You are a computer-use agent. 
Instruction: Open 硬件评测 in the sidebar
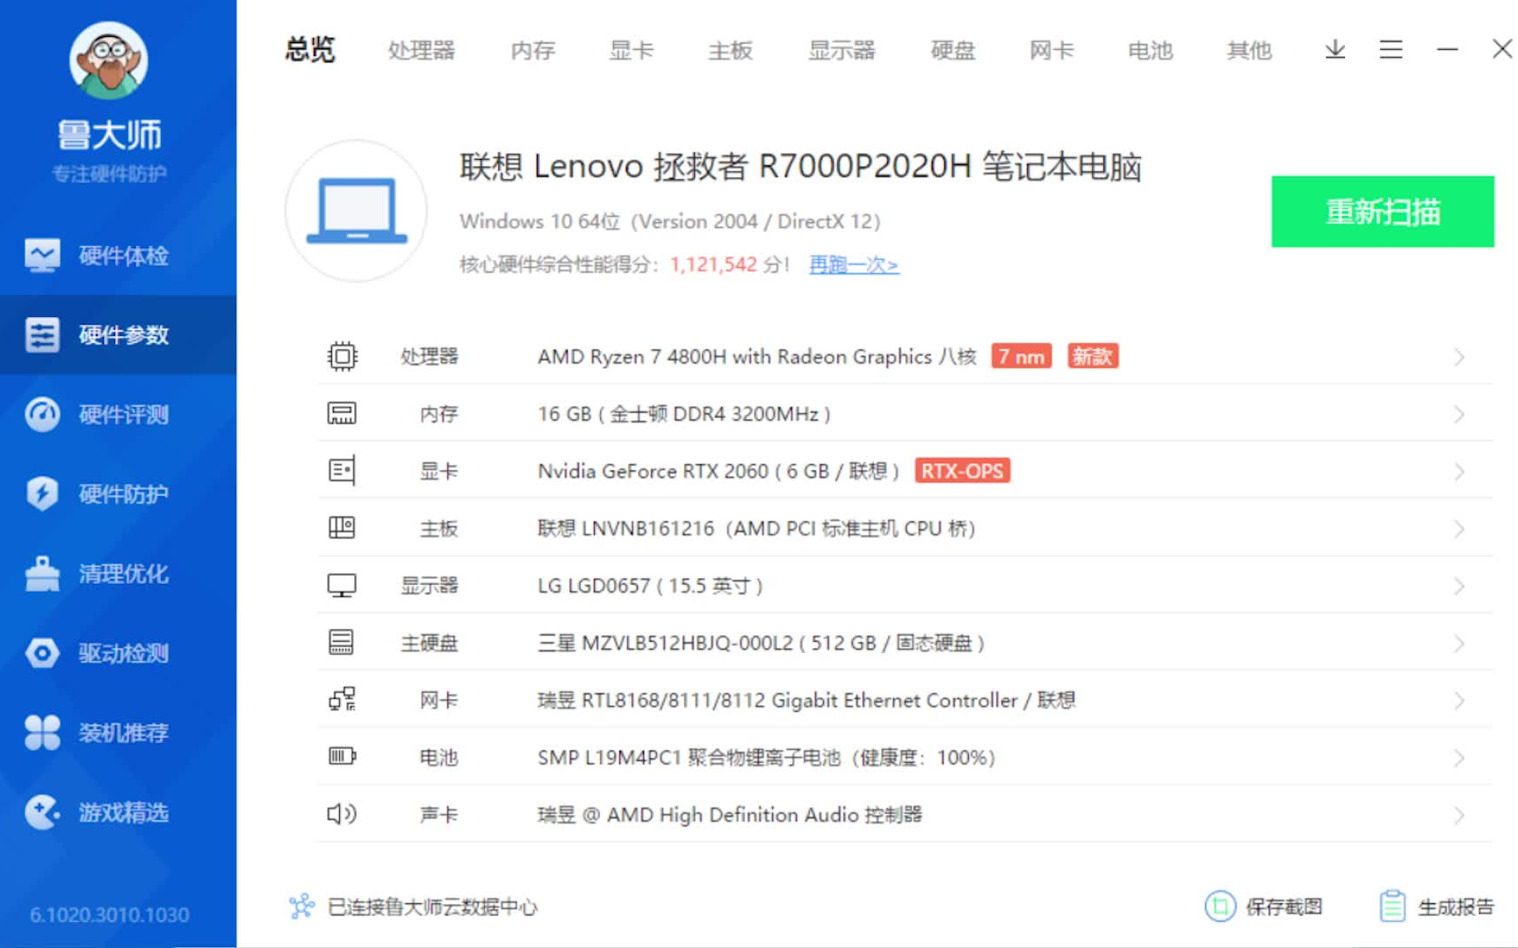click(118, 414)
